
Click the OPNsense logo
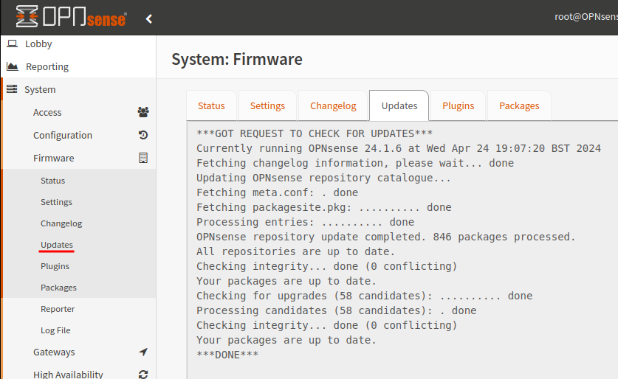(x=71, y=16)
